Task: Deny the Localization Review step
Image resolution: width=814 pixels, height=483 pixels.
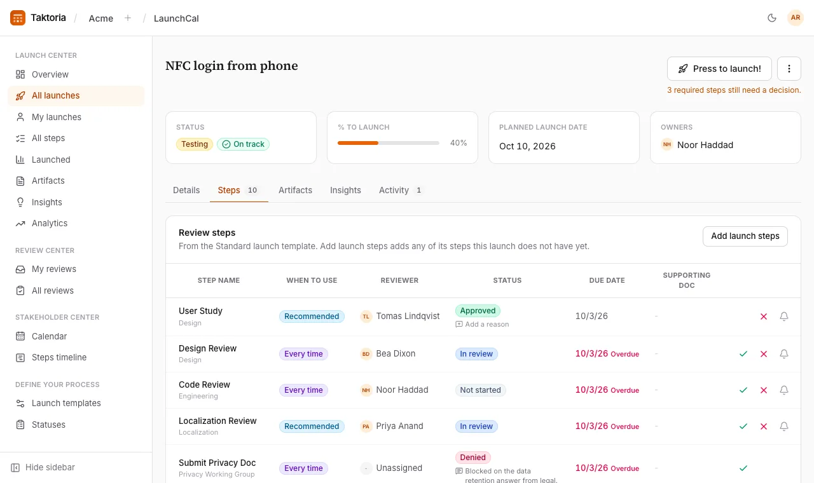Action: (x=764, y=426)
